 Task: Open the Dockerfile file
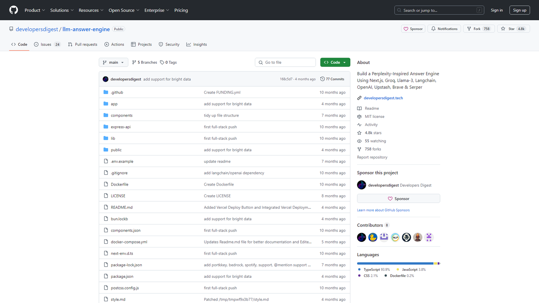point(120,184)
